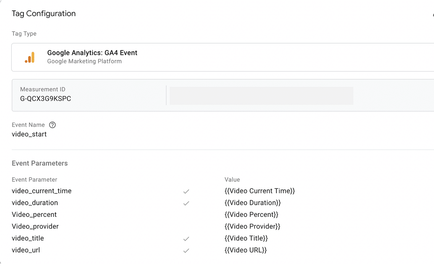Open the Event Name help icon

click(x=53, y=125)
